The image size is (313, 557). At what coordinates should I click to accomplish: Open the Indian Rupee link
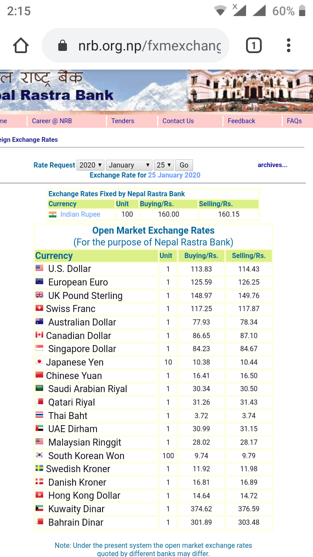80,215
